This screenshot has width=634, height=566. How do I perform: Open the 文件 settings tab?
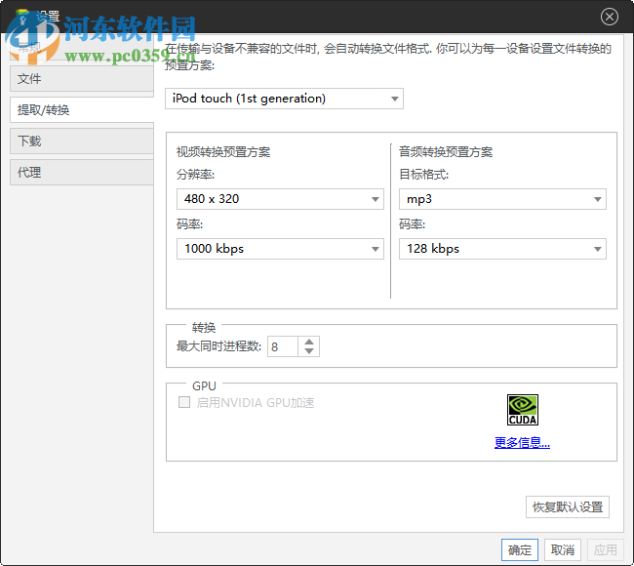(x=82, y=78)
